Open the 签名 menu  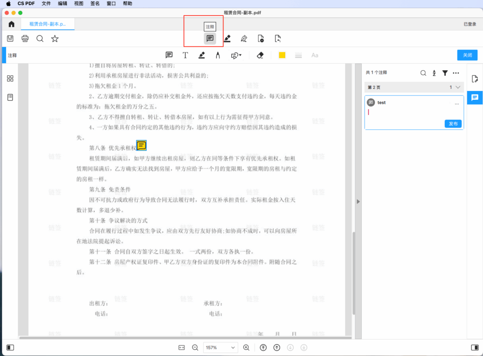pos(95,3)
